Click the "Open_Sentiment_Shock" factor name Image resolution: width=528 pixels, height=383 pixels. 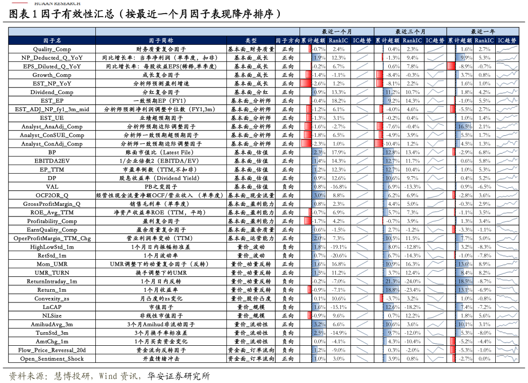pos(52,359)
